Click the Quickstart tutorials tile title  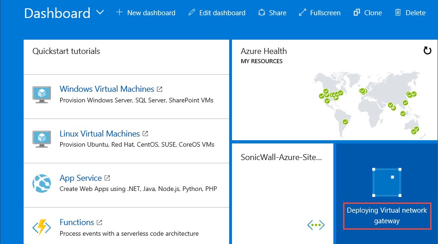pos(66,51)
